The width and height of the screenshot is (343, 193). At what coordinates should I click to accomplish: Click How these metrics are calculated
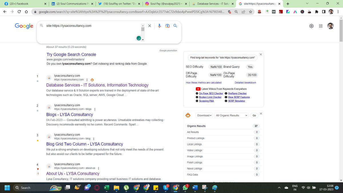click(204, 83)
